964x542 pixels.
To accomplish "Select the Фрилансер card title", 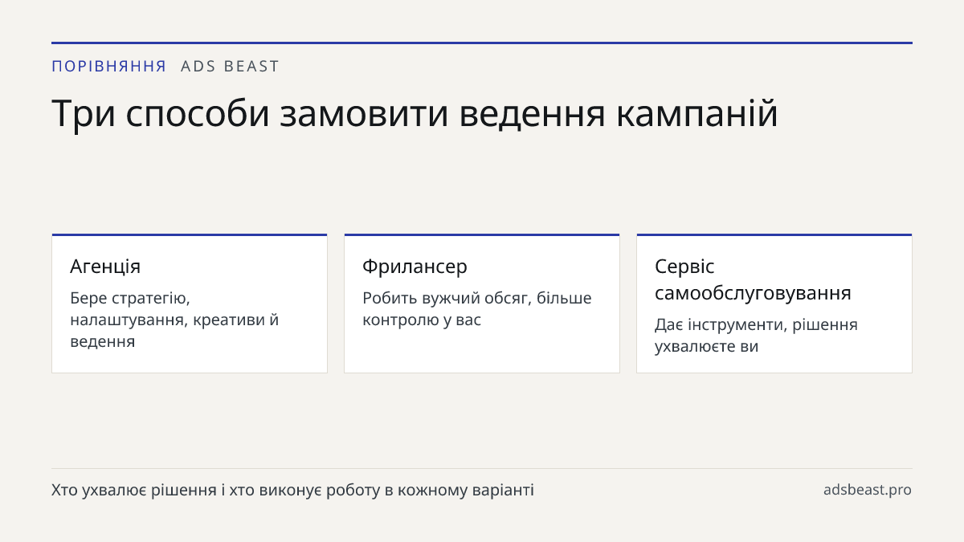I will point(415,267).
